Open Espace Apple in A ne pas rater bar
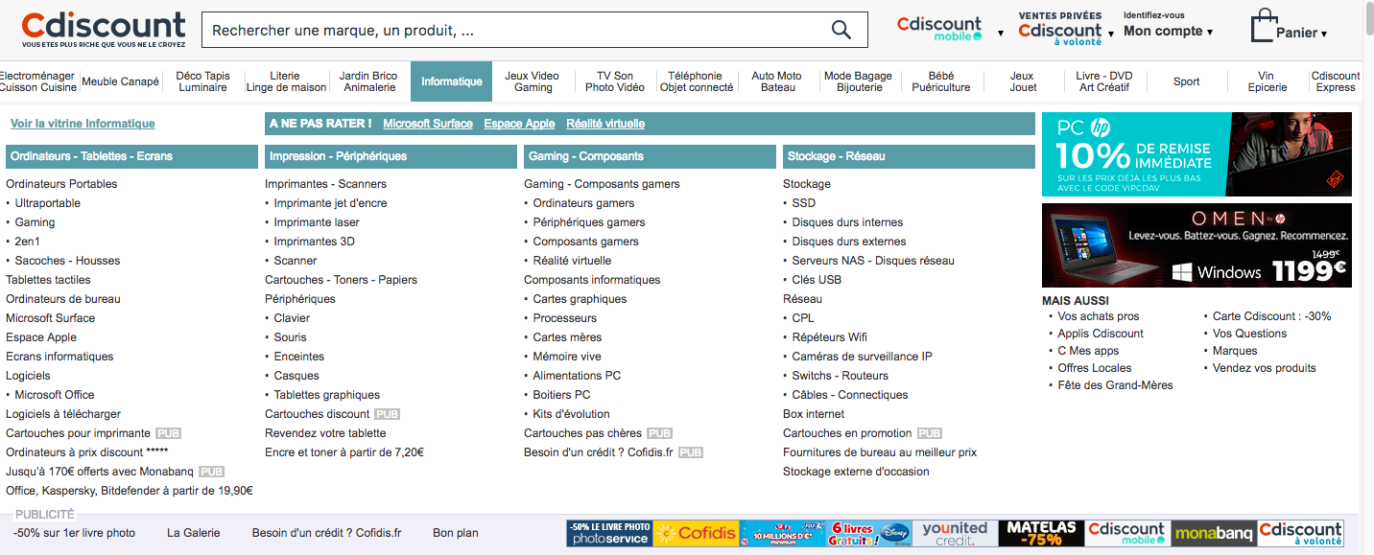This screenshot has width=1374, height=555. (x=519, y=124)
